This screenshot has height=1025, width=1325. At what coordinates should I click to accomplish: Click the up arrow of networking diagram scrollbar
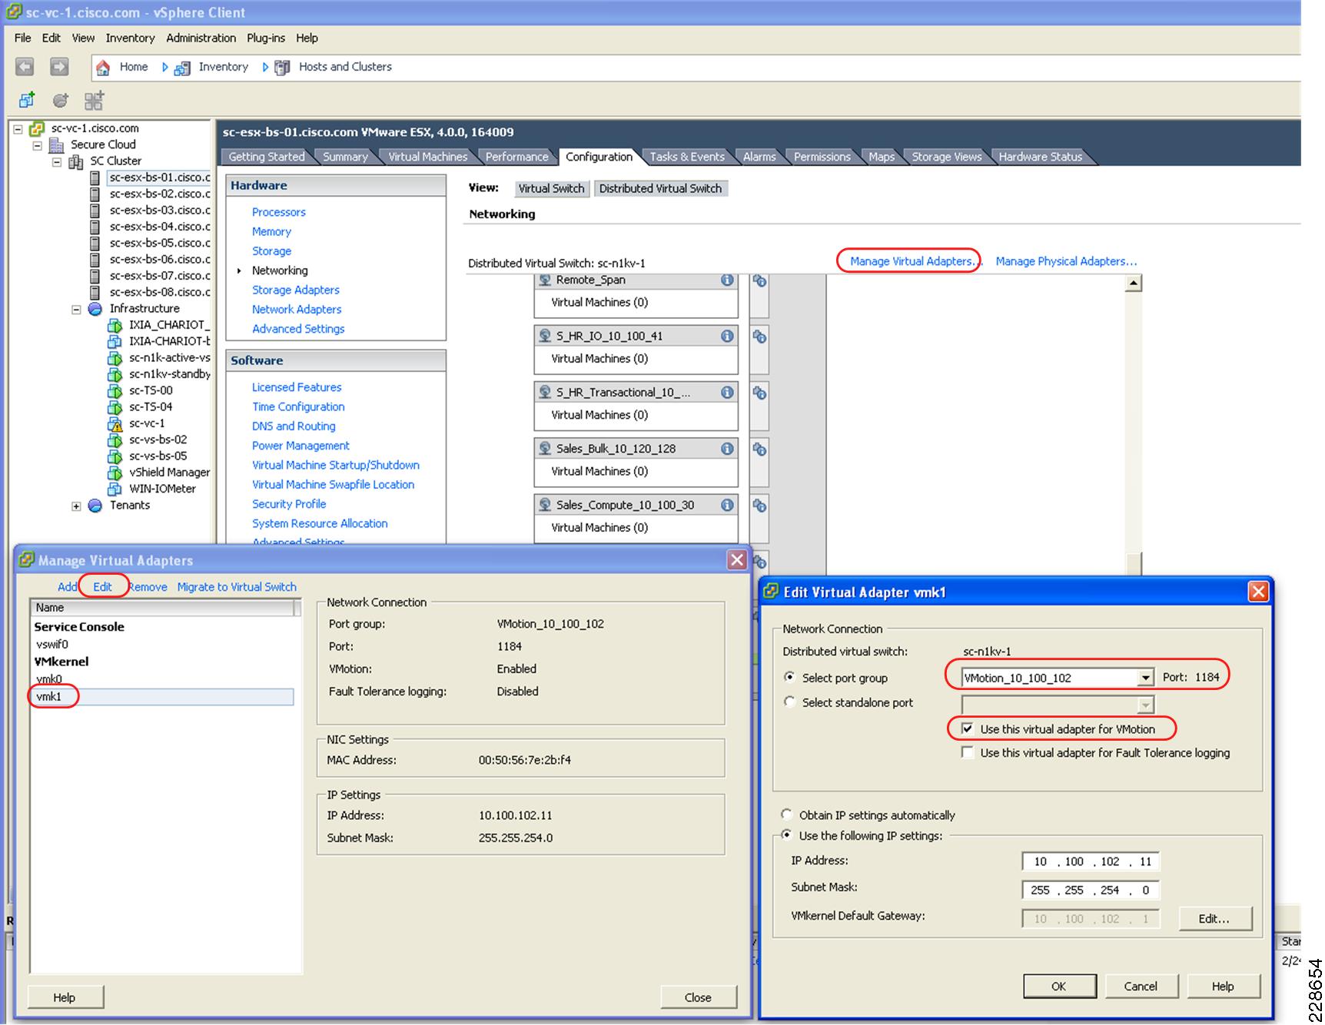[1133, 284]
